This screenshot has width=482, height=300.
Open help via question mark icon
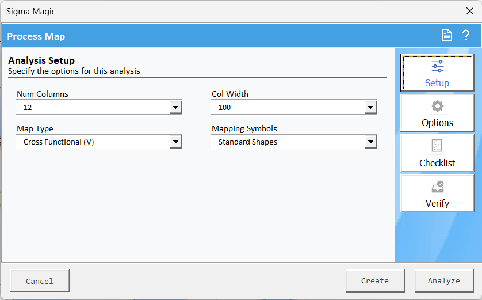pyautogui.click(x=466, y=36)
